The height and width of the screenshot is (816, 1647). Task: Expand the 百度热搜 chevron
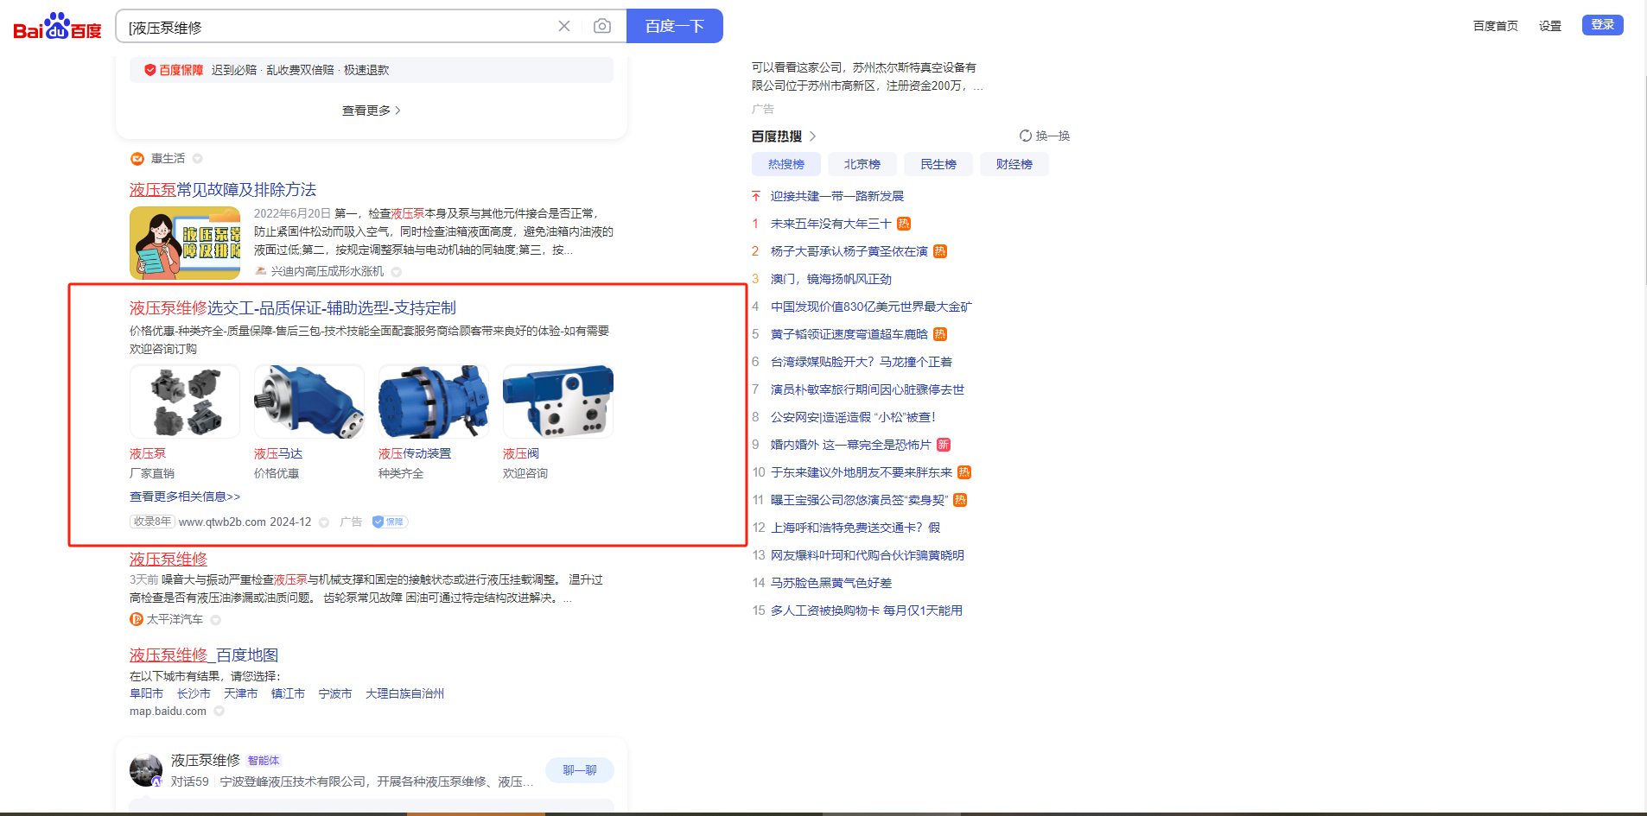tap(812, 136)
